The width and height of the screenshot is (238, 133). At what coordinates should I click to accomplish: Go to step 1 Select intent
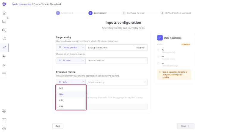[x=64, y=13]
